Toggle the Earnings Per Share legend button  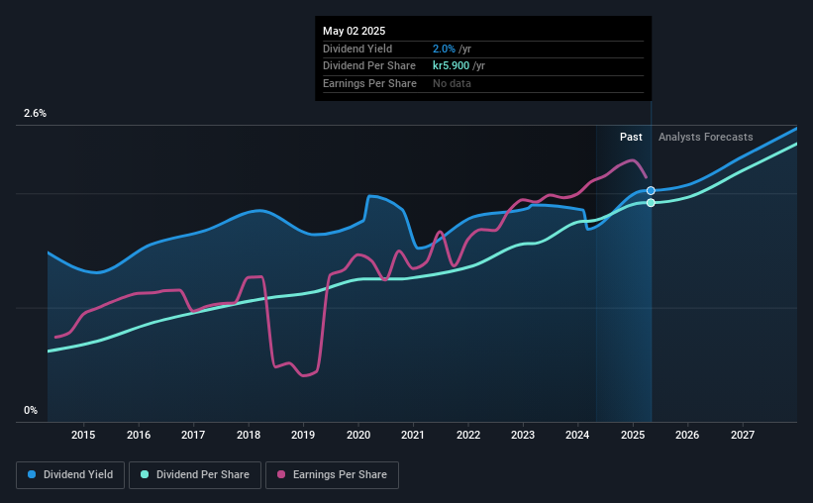(x=332, y=475)
